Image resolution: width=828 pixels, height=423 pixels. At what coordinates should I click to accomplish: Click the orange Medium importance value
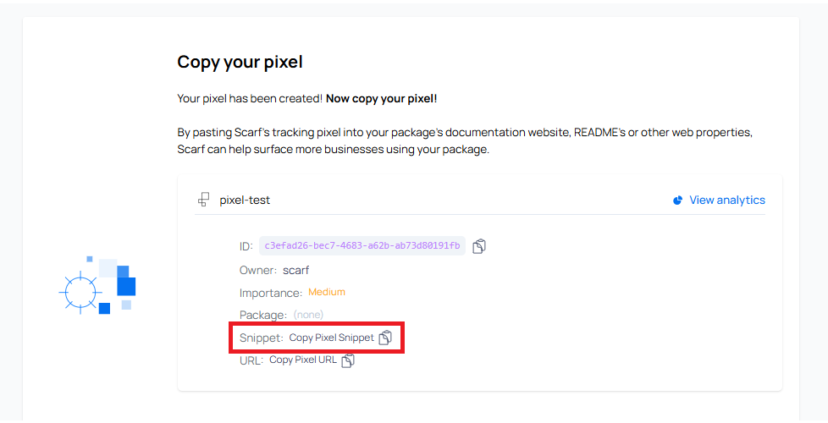point(327,292)
